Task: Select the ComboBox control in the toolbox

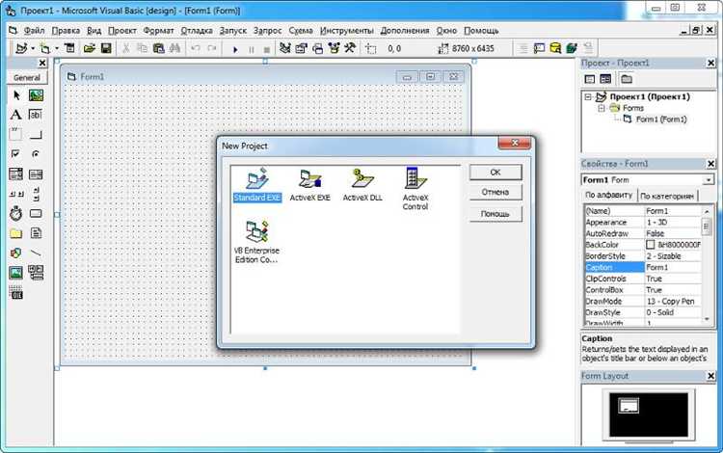Action: (x=16, y=173)
